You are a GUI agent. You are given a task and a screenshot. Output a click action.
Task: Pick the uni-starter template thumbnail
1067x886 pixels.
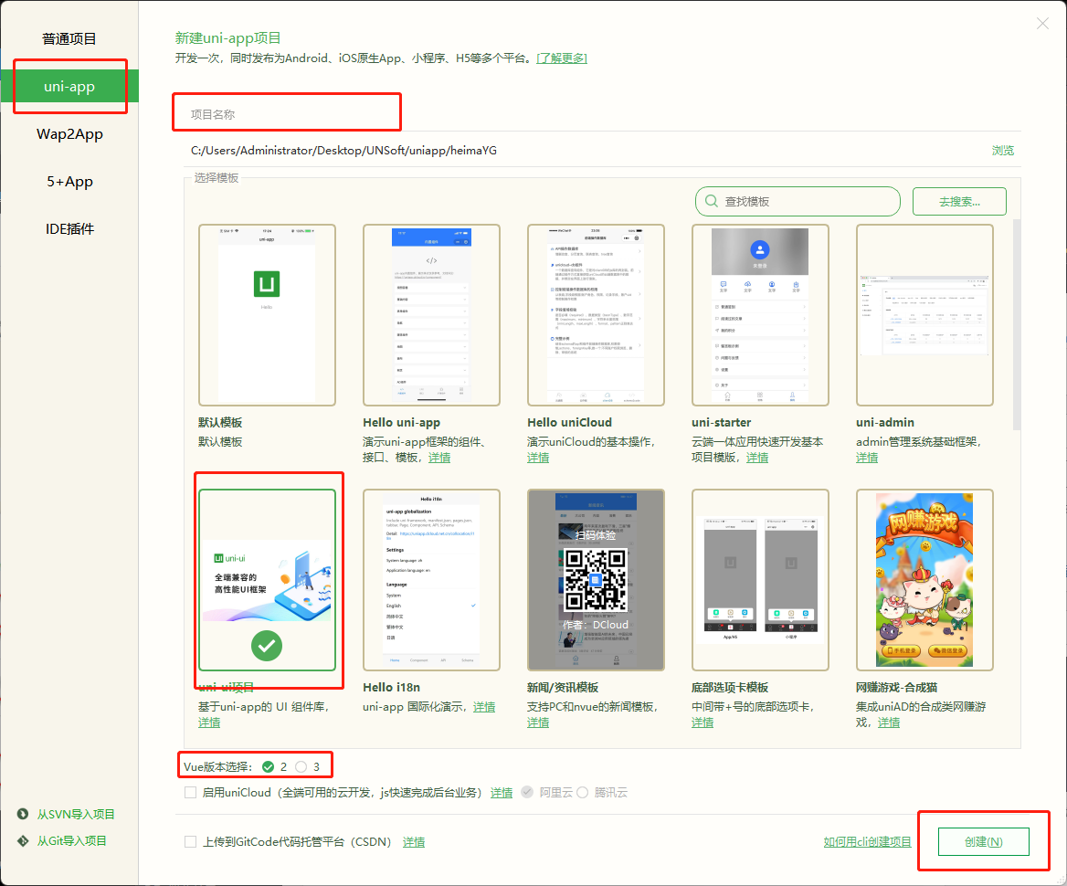(x=760, y=314)
